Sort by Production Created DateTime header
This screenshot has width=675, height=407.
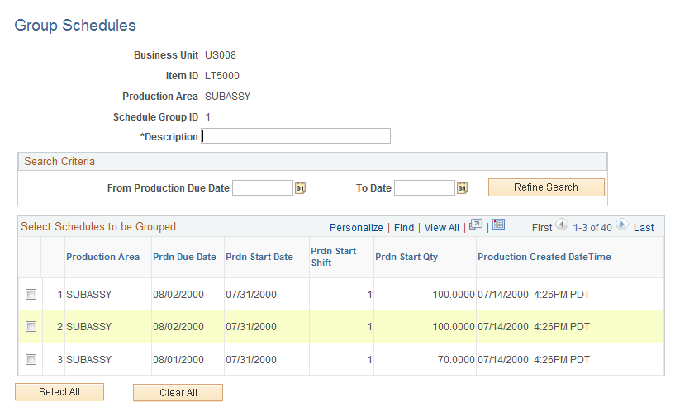(x=544, y=257)
